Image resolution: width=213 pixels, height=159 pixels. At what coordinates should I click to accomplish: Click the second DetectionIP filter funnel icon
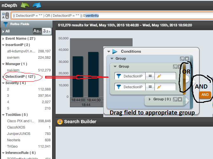119,87
